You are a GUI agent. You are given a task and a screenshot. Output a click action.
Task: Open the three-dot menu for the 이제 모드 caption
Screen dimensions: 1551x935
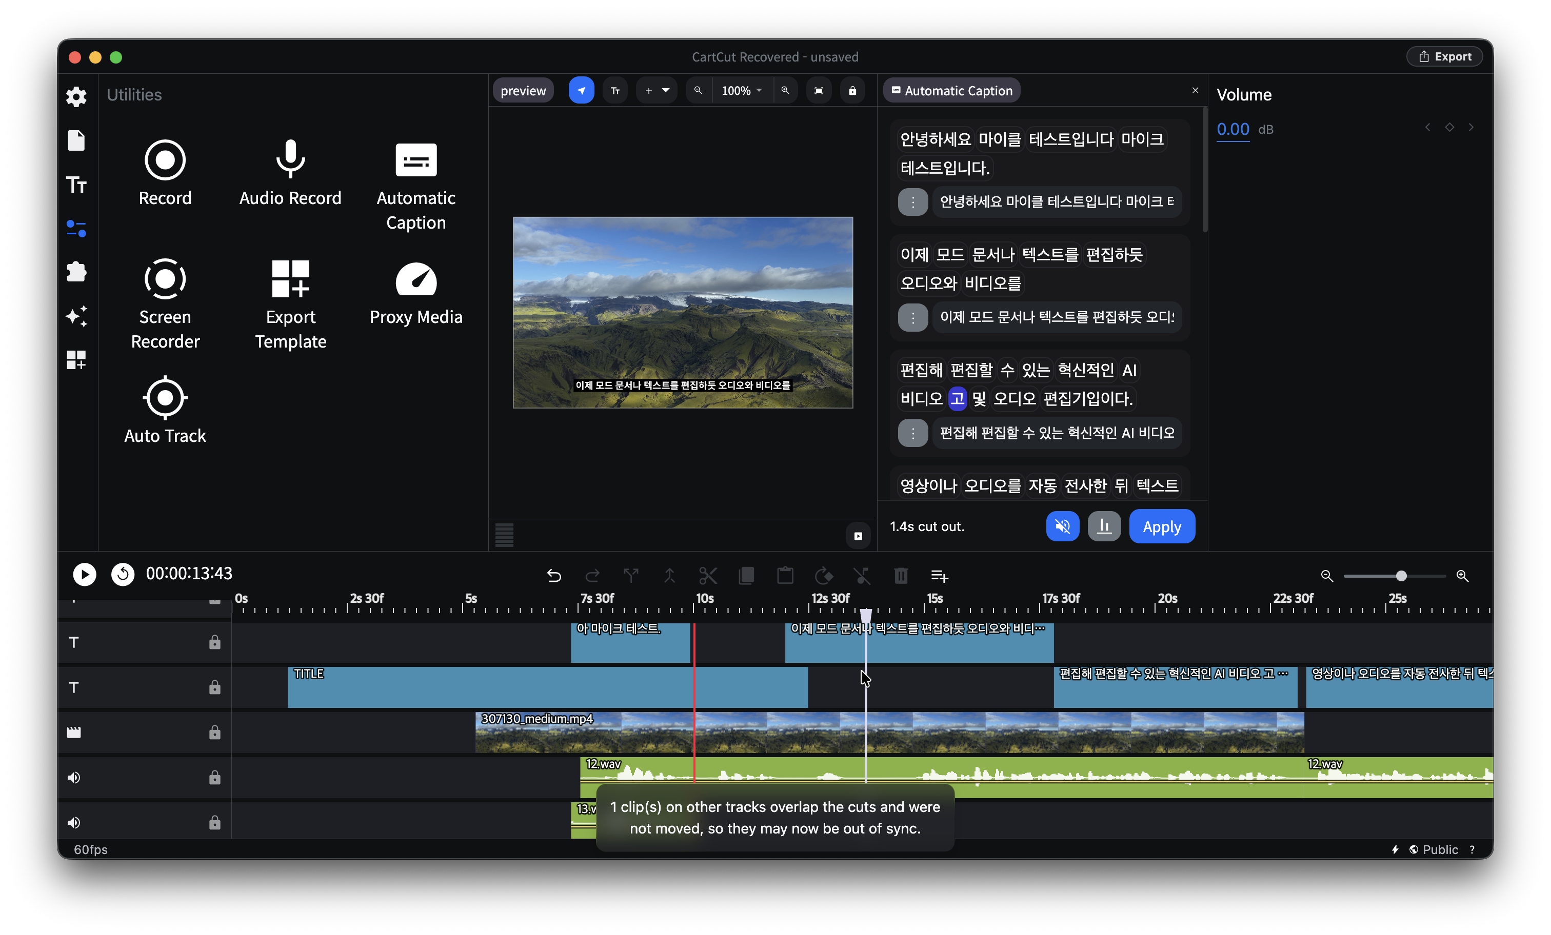pyautogui.click(x=913, y=318)
